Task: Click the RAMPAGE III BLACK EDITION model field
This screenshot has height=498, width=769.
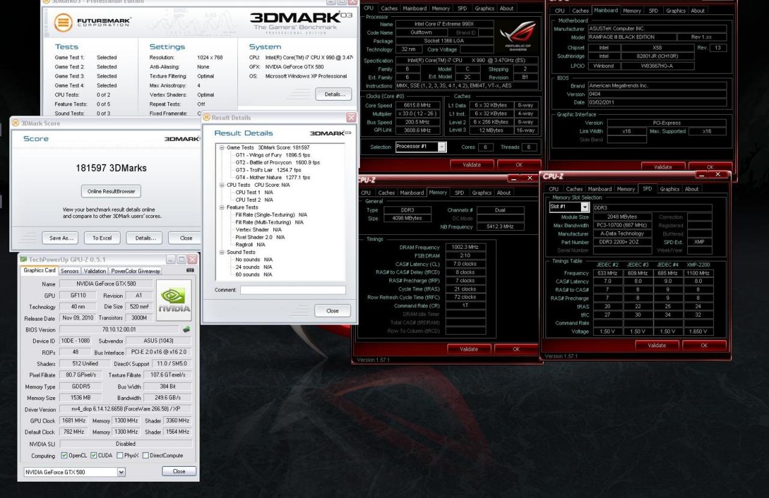Action: (x=632, y=37)
